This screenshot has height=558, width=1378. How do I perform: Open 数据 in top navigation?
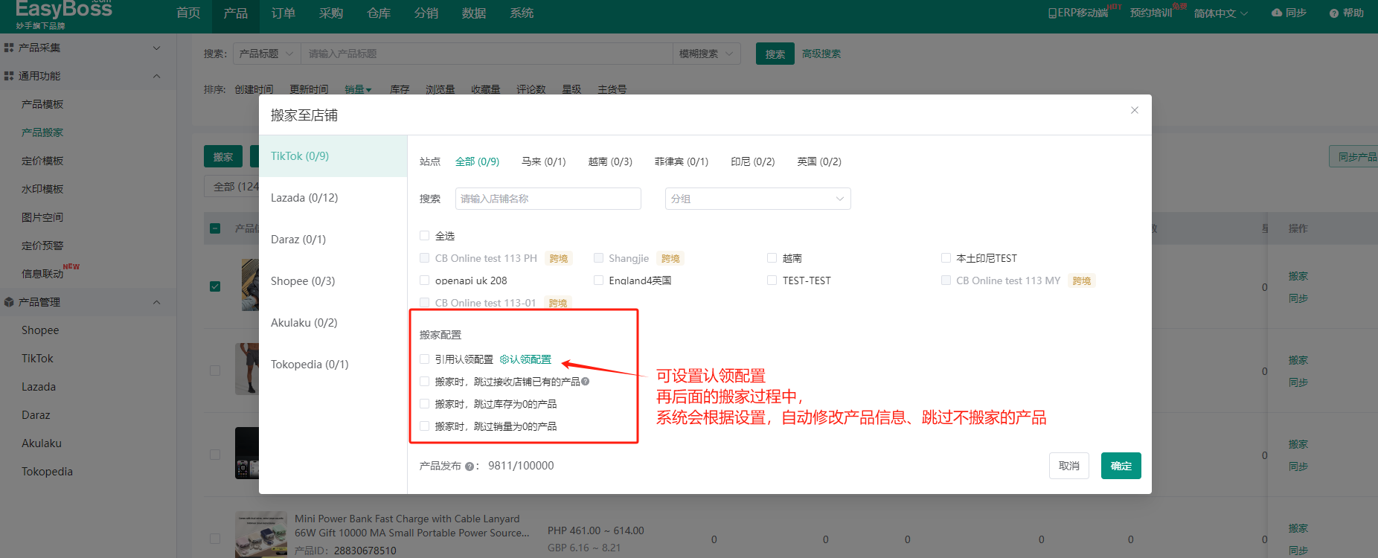click(474, 13)
